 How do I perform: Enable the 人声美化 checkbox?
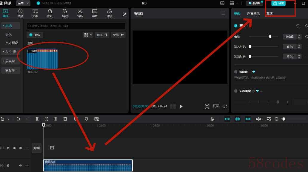coord(236,91)
